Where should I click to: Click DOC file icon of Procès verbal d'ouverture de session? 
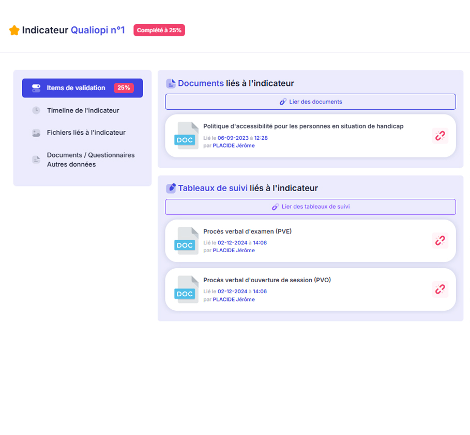(x=186, y=289)
